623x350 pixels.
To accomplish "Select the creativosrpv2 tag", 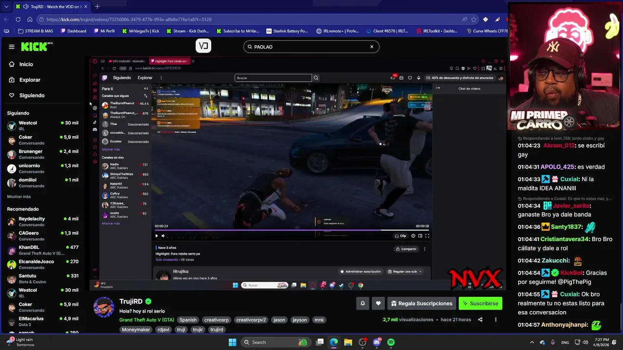I will (251, 320).
